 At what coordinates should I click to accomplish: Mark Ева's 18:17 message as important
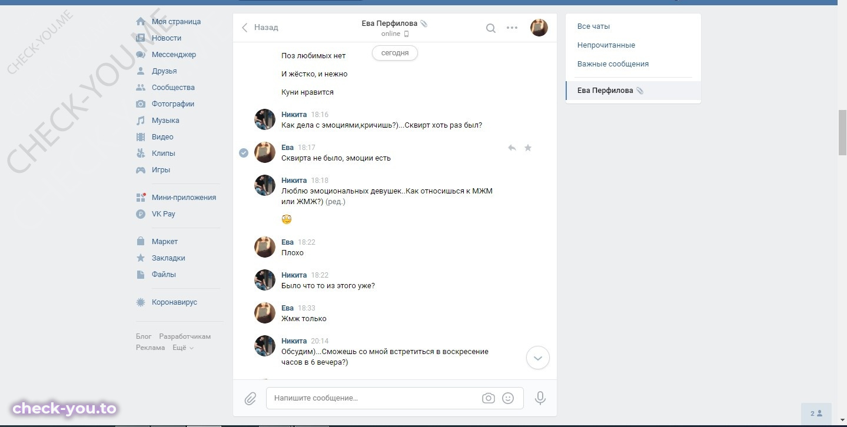point(528,148)
